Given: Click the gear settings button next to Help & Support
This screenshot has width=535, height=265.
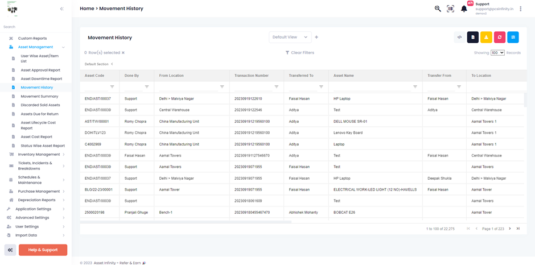Looking at the screenshot, I should [10, 250].
